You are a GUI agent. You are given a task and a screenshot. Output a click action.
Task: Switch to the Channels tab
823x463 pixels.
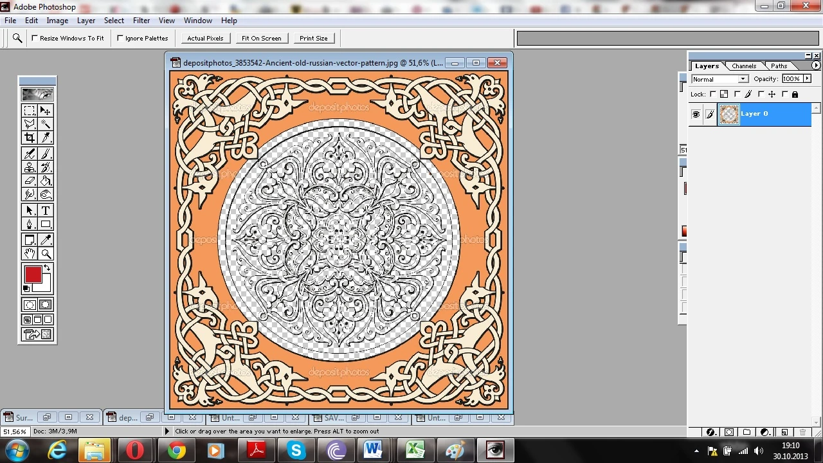pos(744,66)
